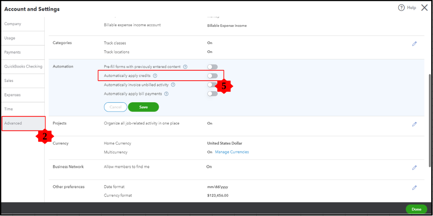Toggle Automatically invoice unbilled activity switch
The height and width of the screenshot is (216, 433).
(x=211, y=85)
